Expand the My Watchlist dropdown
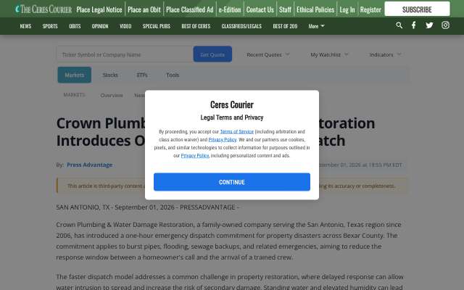Screen dimensions: 464x290 point(329,55)
